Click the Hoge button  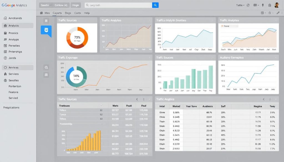pos(75,5)
